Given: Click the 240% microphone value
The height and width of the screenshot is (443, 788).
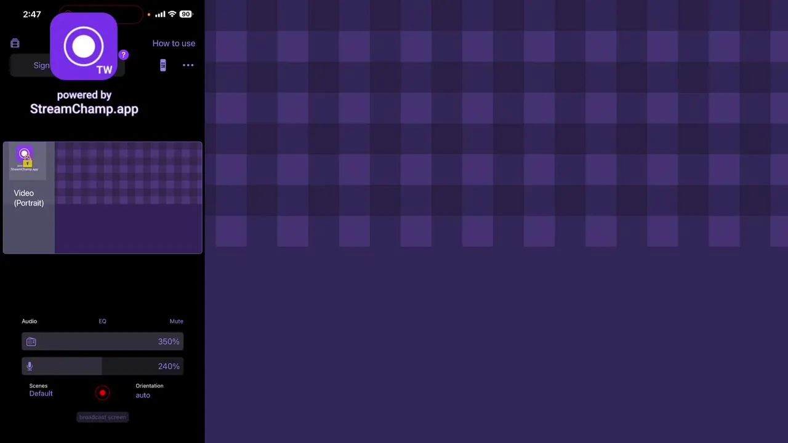Looking at the screenshot, I should click(169, 366).
